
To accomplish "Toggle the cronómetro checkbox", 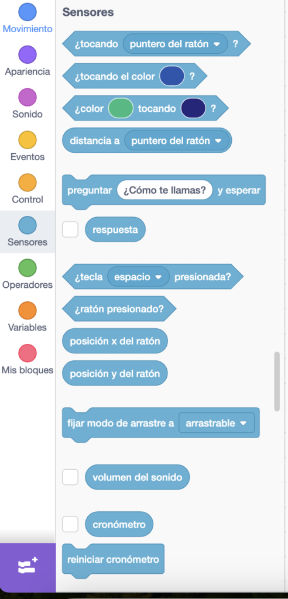I will click(70, 524).
